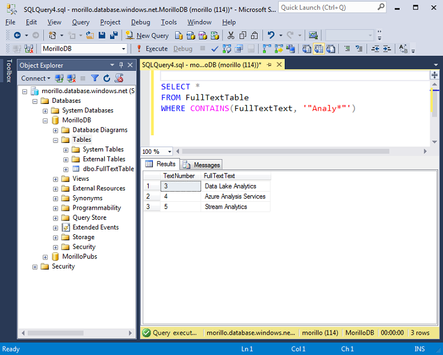Cut selection with the scissors icon
443x355 pixels.
(x=231, y=35)
